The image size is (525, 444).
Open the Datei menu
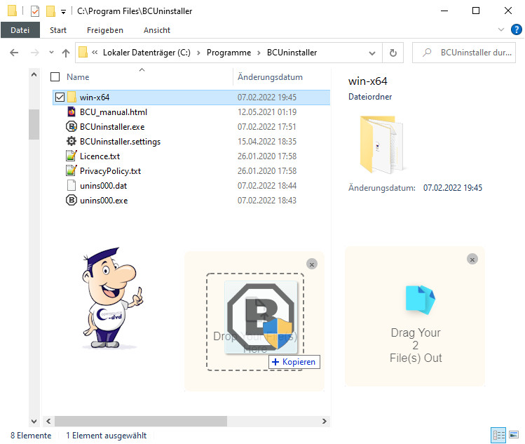tap(20, 30)
